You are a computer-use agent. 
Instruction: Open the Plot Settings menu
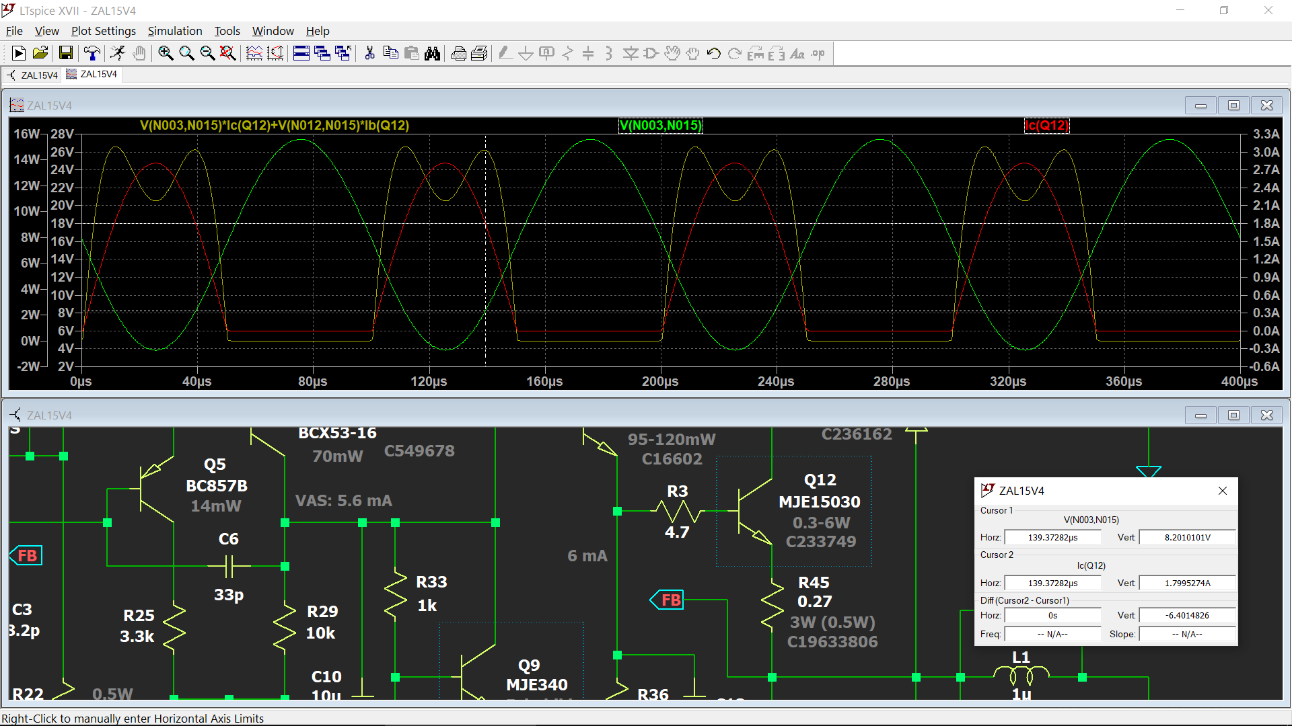pyautogui.click(x=104, y=31)
